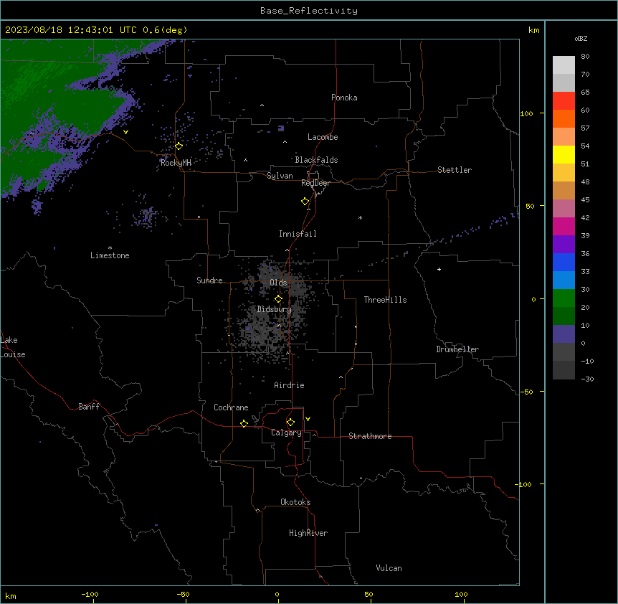The height and width of the screenshot is (604, 618).
Task: Click the Strathmore label
Action: click(x=370, y=436)
